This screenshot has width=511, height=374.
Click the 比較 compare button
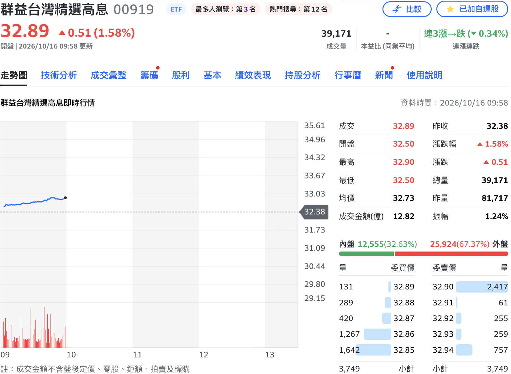(407, 9)
